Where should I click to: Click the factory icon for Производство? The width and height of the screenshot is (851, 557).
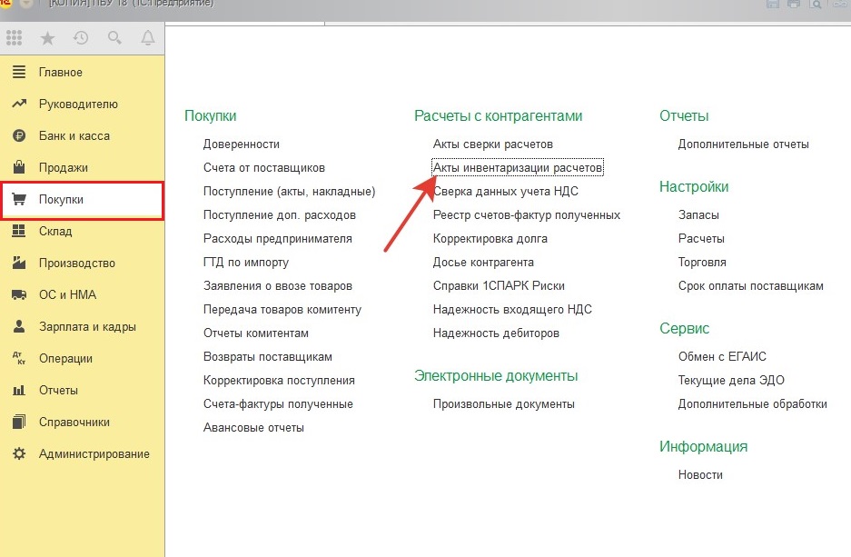[x=19, y=264]
